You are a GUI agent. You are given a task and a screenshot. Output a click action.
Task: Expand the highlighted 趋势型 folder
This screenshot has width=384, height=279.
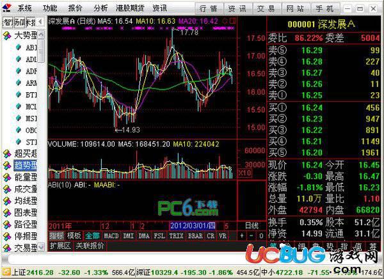point(7,166)
